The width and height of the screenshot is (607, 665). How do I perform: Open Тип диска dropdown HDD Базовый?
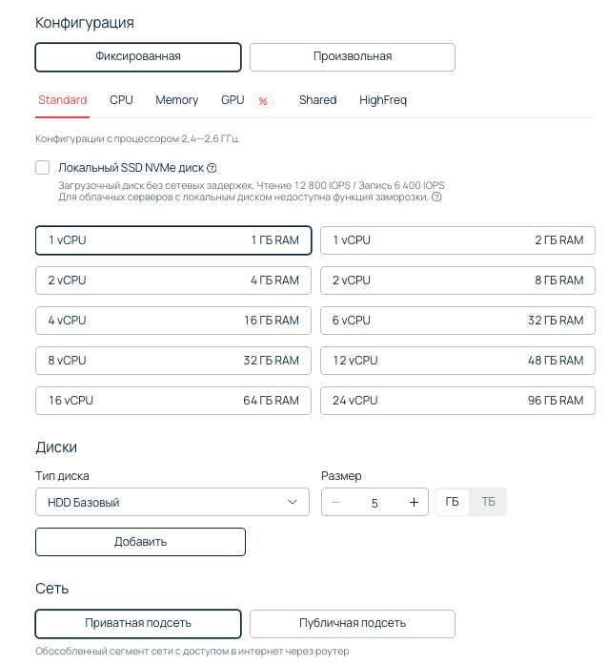point(162,502)
